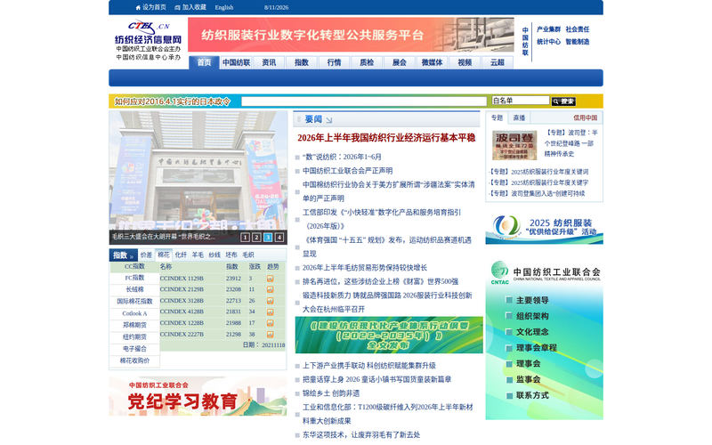Select 长绒棉 in cotton index list
712x445 pixels.
134,290
